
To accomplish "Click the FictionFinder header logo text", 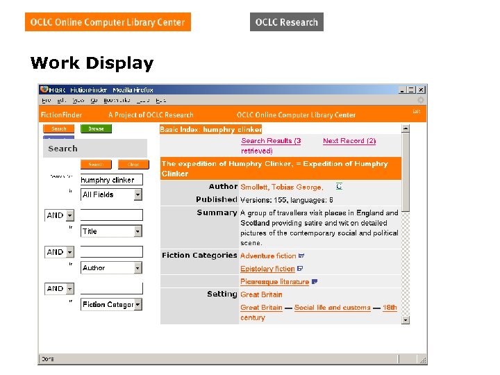I will pyautogui.click(x=61, y=115).
